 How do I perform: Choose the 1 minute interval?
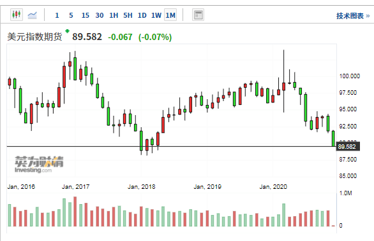point(57,15)
